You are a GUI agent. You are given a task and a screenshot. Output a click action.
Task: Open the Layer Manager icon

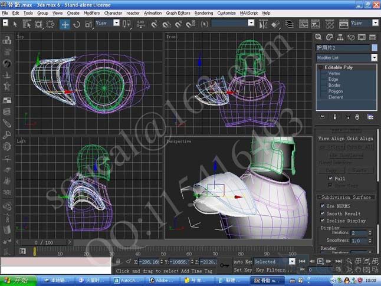point(289,24)
